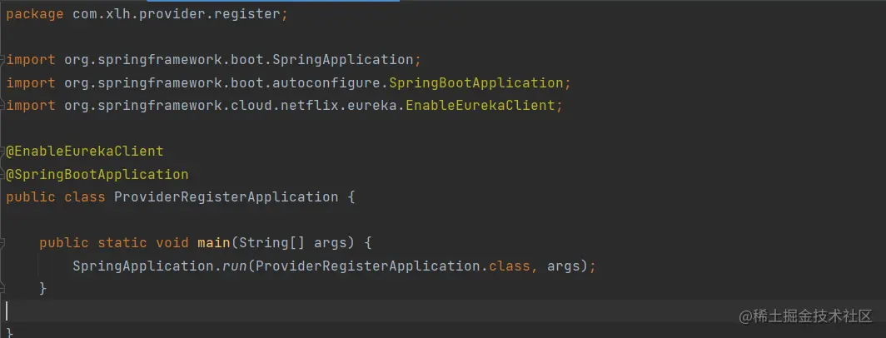This screenshot has width=886, height=338.
Task: Click the italic run method call
Action: coord(234,266)
